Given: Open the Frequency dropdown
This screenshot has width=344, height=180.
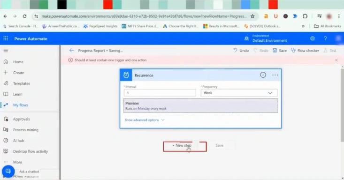Looking at the screenshot, I should pos(239,93).
